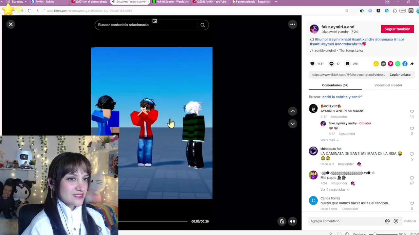Open comments via speech bubble icon
The height and width of the screenshot is (235, 419).
331,64
